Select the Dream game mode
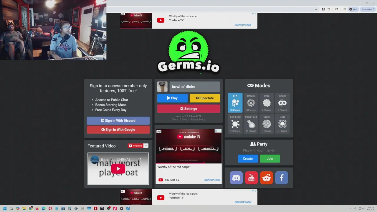The width and height of the screenshot is (377, 212). coord(251,103)
